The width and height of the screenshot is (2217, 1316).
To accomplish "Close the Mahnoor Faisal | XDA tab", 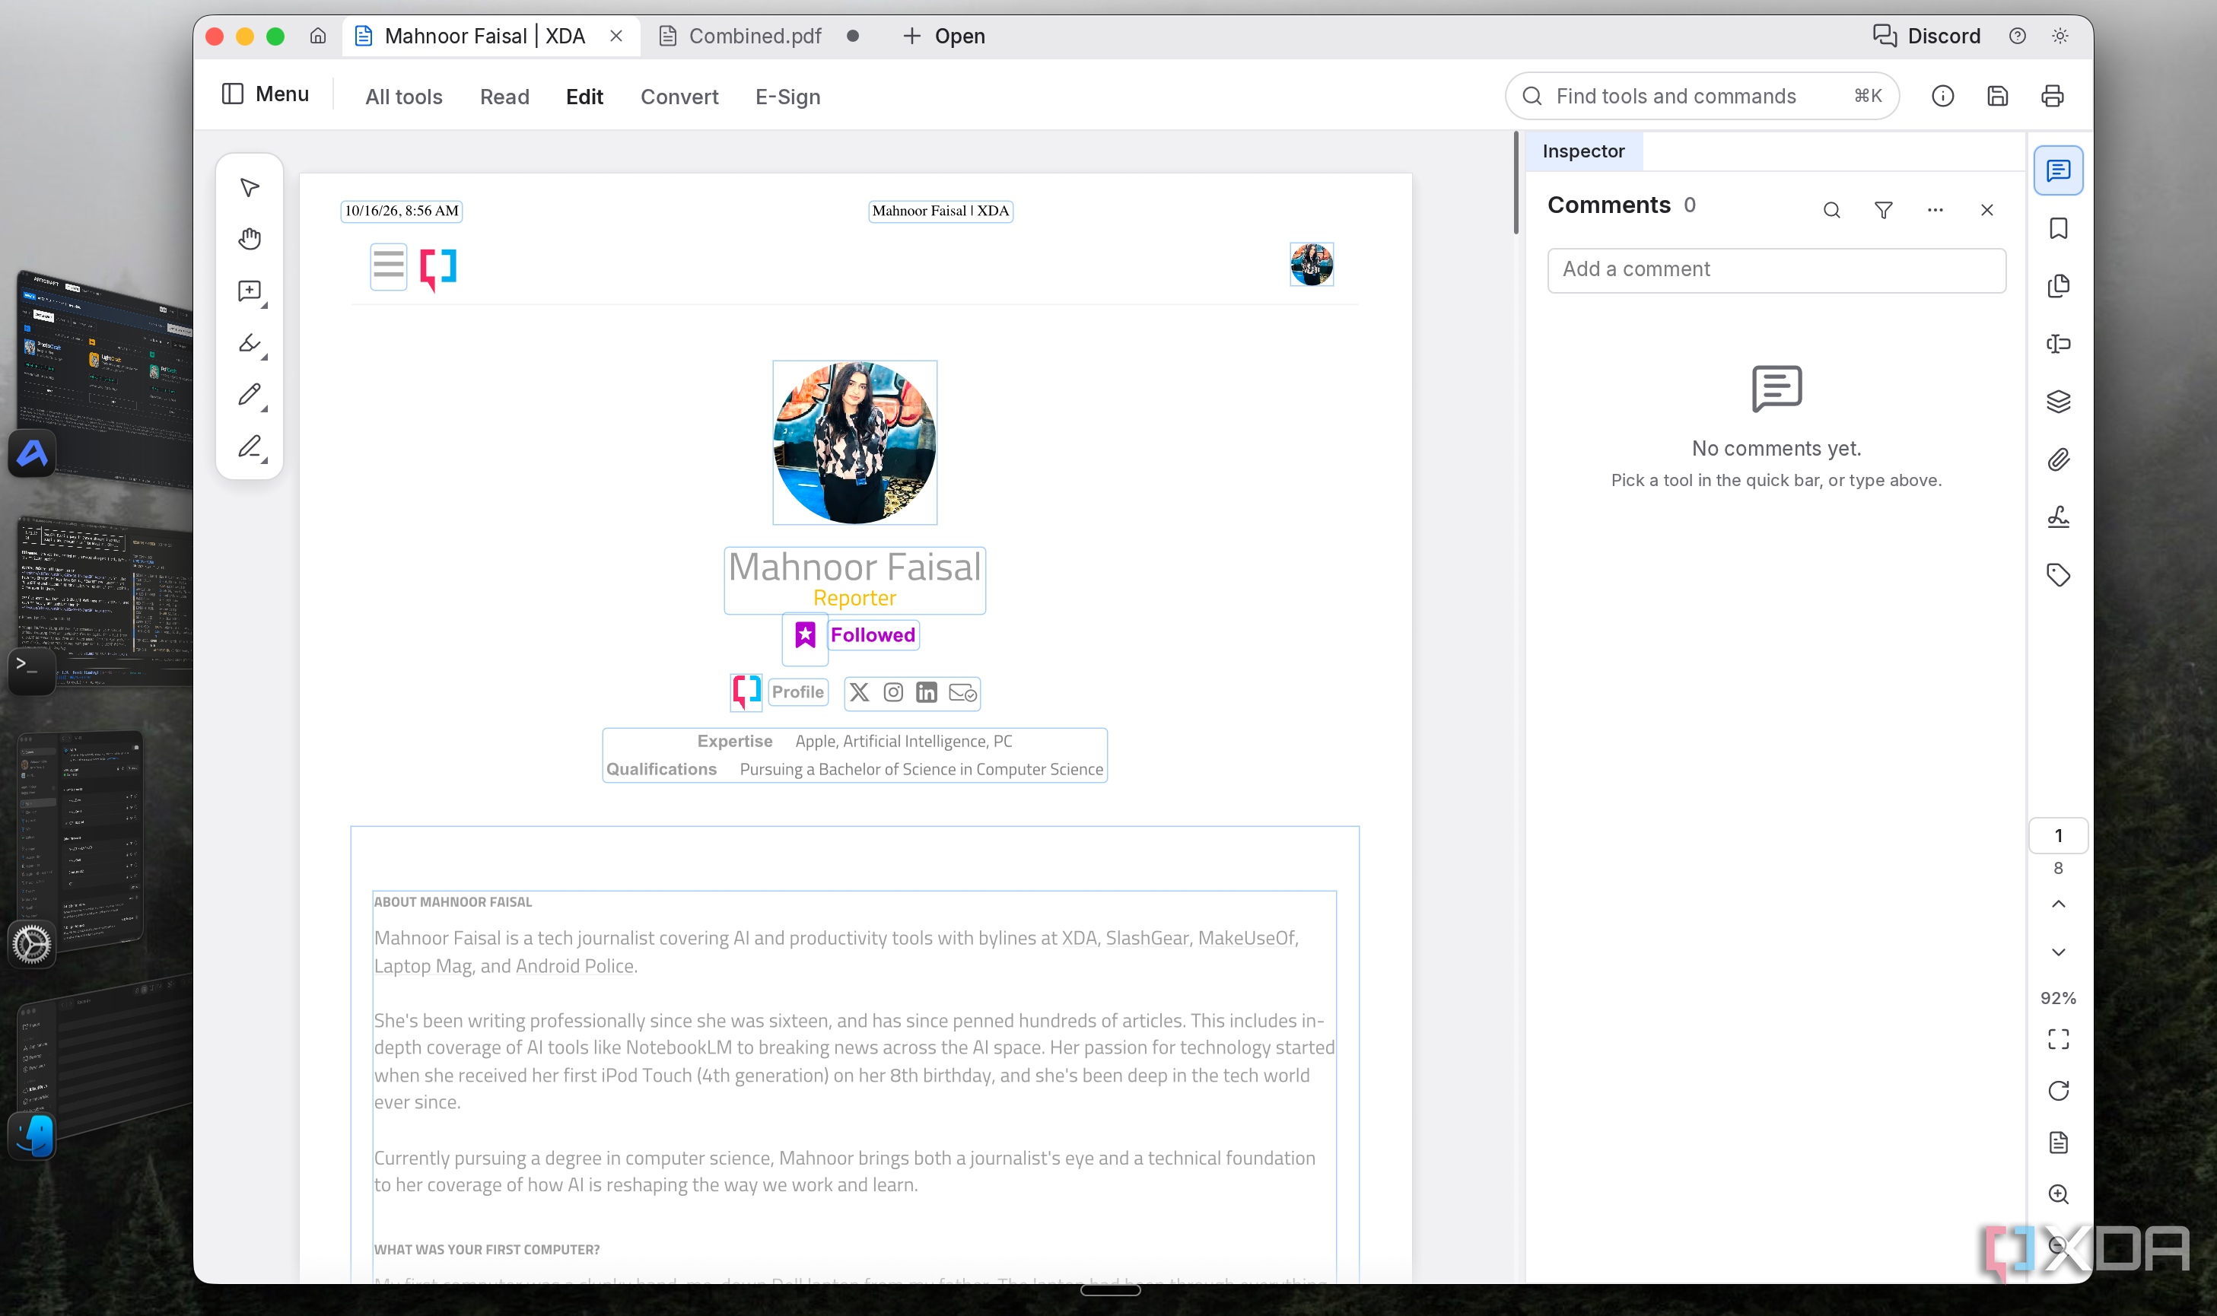I will pyautogui.click(x=616, y=37).
